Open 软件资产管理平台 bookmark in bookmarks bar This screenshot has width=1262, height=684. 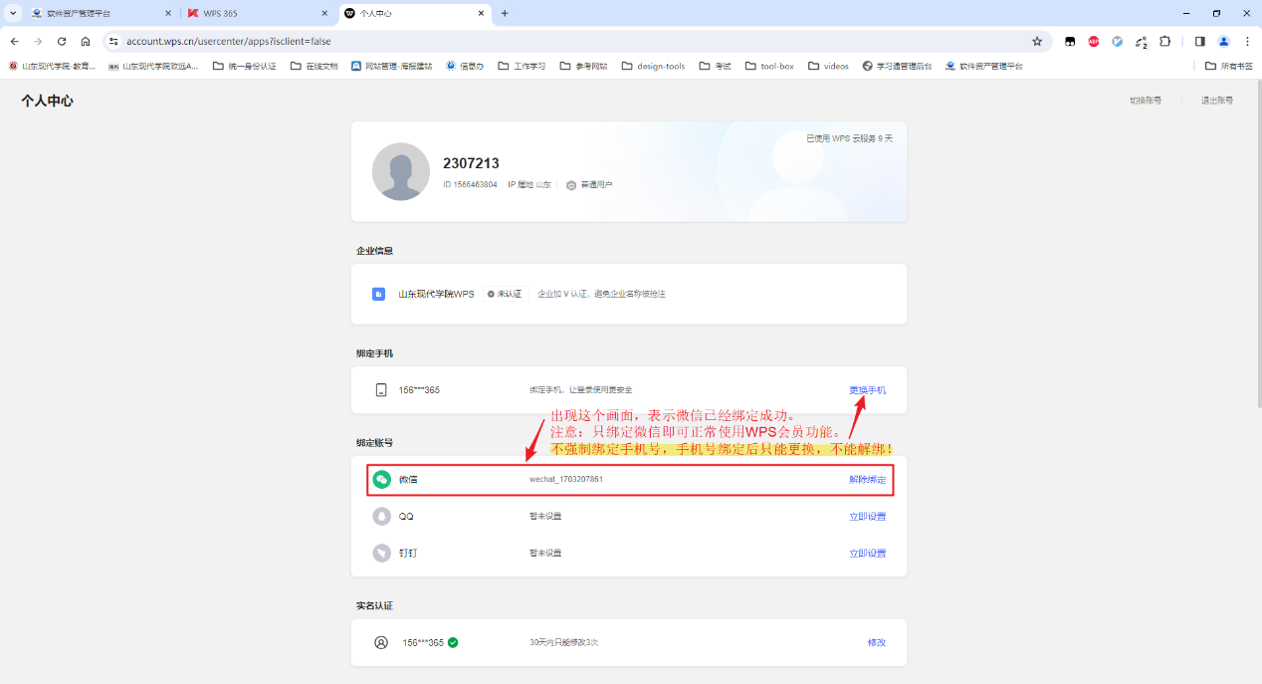[983, 67]
